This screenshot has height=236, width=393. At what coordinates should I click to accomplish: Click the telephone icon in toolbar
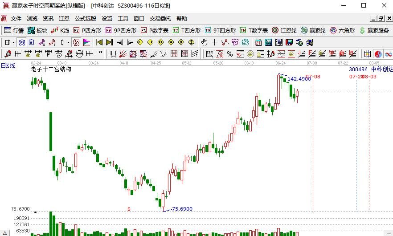(x=22, y=43)
